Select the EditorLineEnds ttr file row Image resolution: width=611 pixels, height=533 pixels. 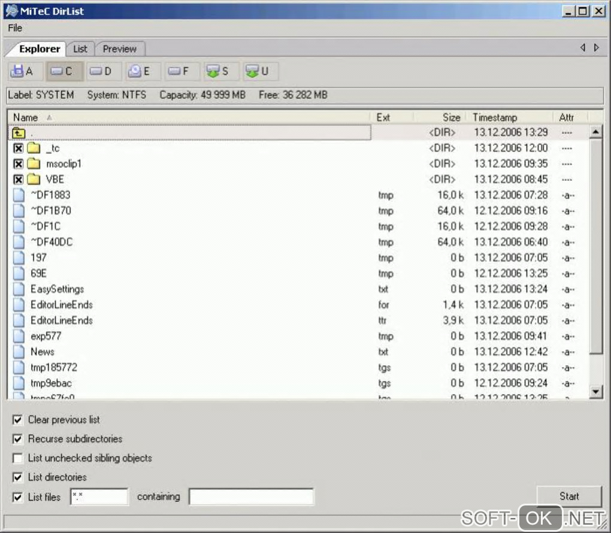[298, 320]
